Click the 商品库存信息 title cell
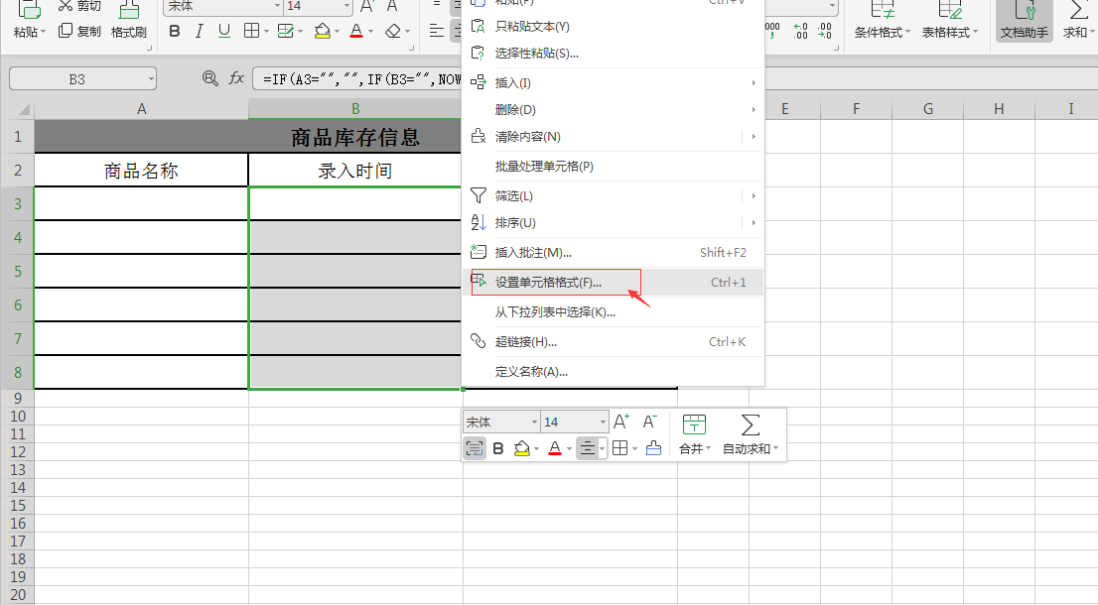1098x605 pixels. pos(355,137)
